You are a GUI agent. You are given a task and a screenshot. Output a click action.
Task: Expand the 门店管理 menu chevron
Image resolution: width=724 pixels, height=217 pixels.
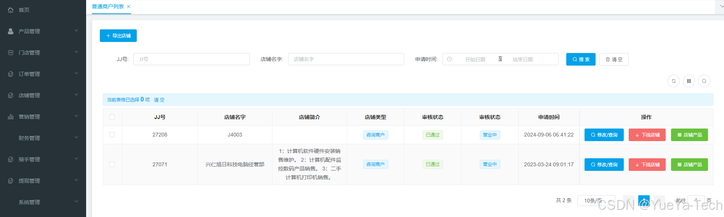[76, 52]
